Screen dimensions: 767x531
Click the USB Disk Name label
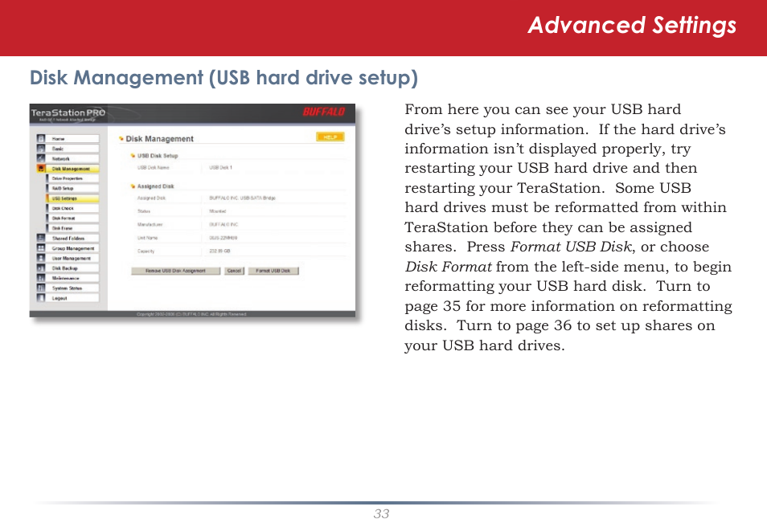pos(154,167)
